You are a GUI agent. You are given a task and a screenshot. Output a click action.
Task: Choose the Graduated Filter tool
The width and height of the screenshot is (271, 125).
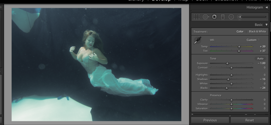[223, 17]
